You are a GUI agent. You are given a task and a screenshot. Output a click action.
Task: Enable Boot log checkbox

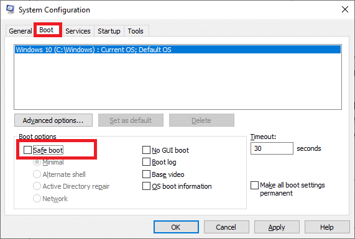click(x=146, y=162)
